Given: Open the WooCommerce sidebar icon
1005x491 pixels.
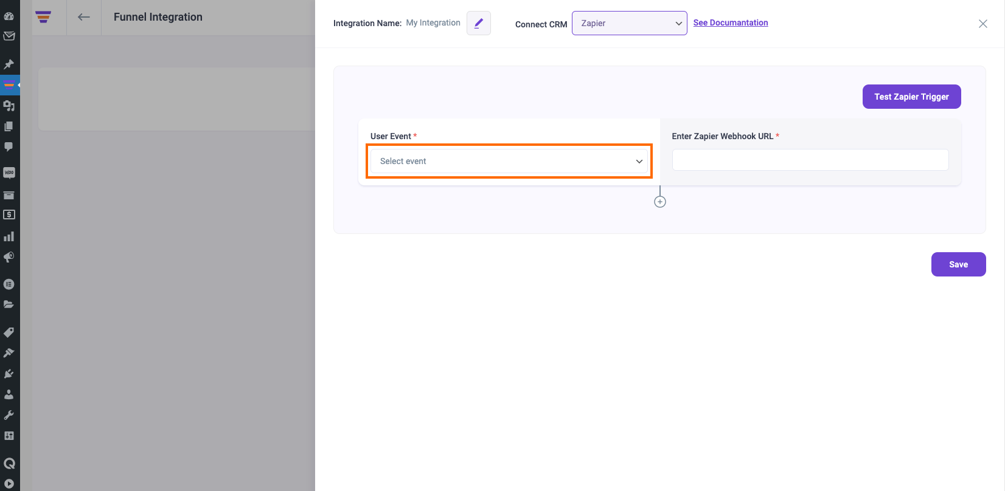Looking at the screenshot, I should tap(9, 173).
